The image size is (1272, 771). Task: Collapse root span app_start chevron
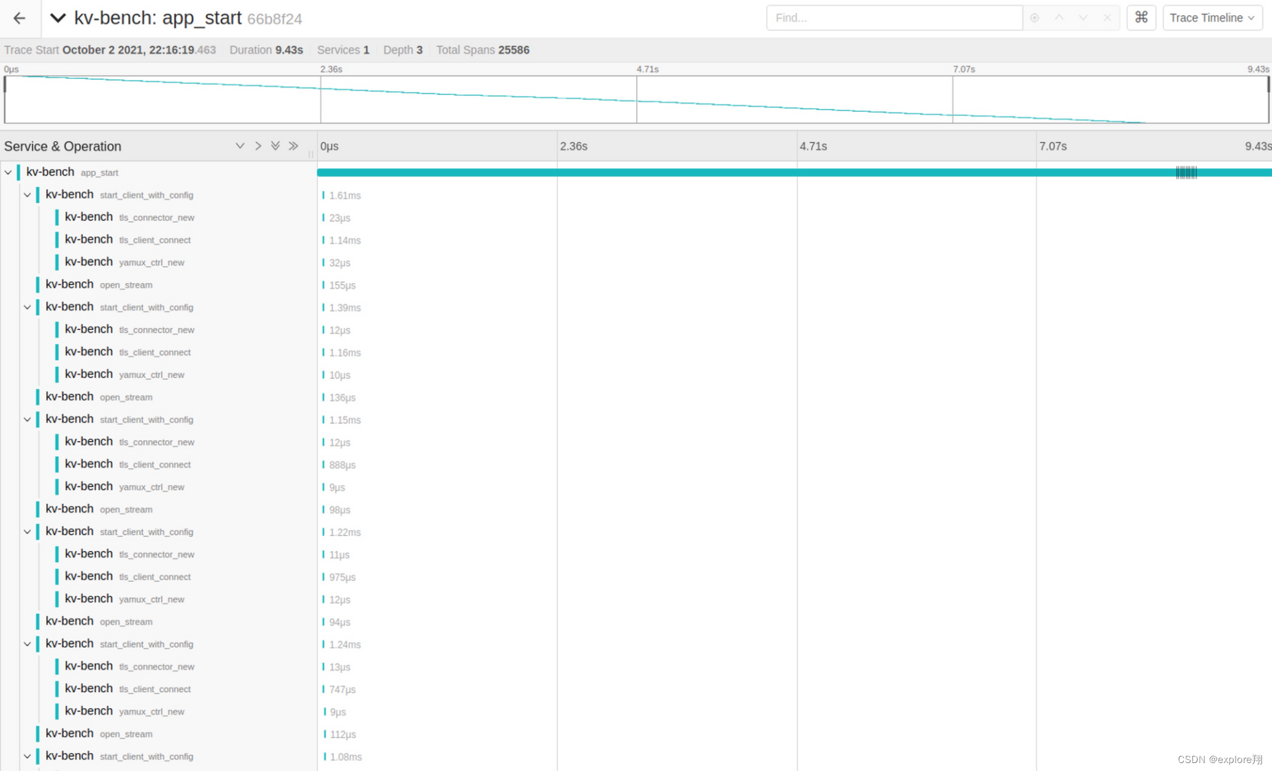click(x=8, y=172)
